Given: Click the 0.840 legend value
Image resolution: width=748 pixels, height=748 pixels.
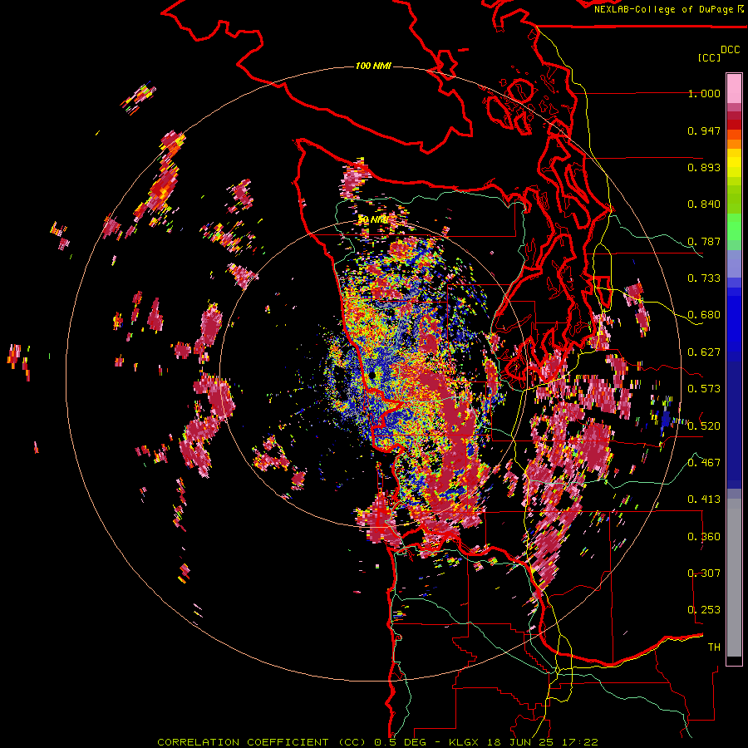Looking at the screenshot, I should pyautogui.click(x=704, y=204).
